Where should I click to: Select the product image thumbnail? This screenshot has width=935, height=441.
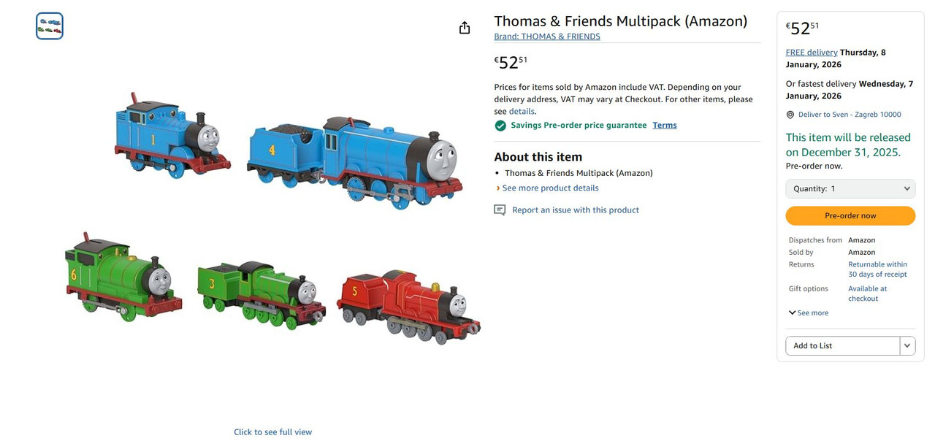coord(50,26)
